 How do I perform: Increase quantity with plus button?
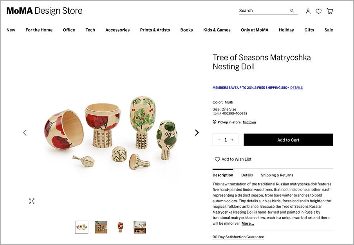point(232,140)
